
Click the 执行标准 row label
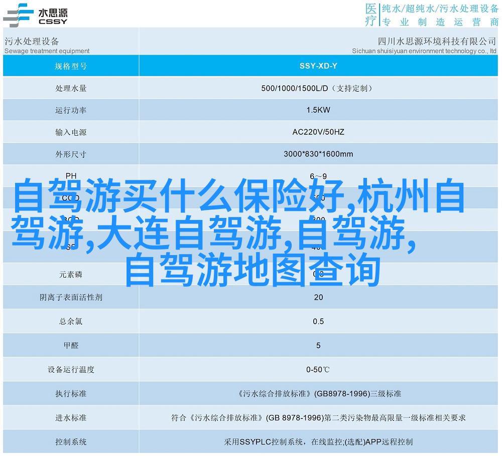71,394
